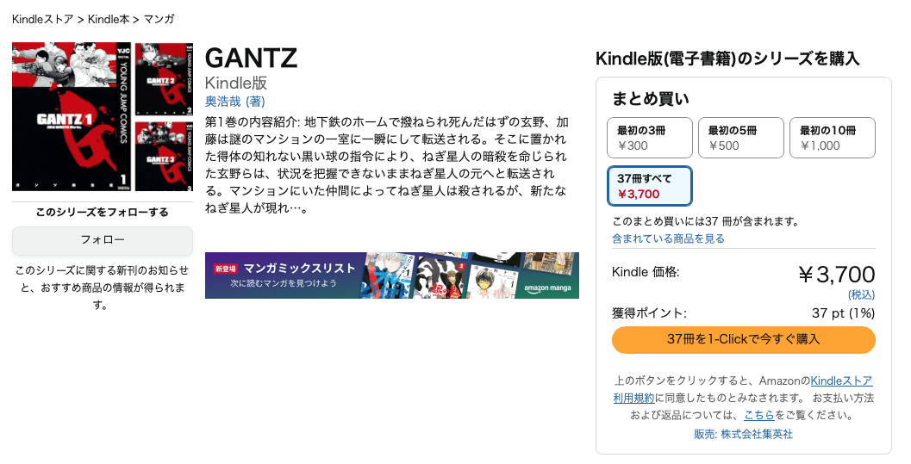Viewport: 911px width, 464px height.
Task: Open the GANTZ 3 cover thumbnail
Action: [x=164, y=155]
